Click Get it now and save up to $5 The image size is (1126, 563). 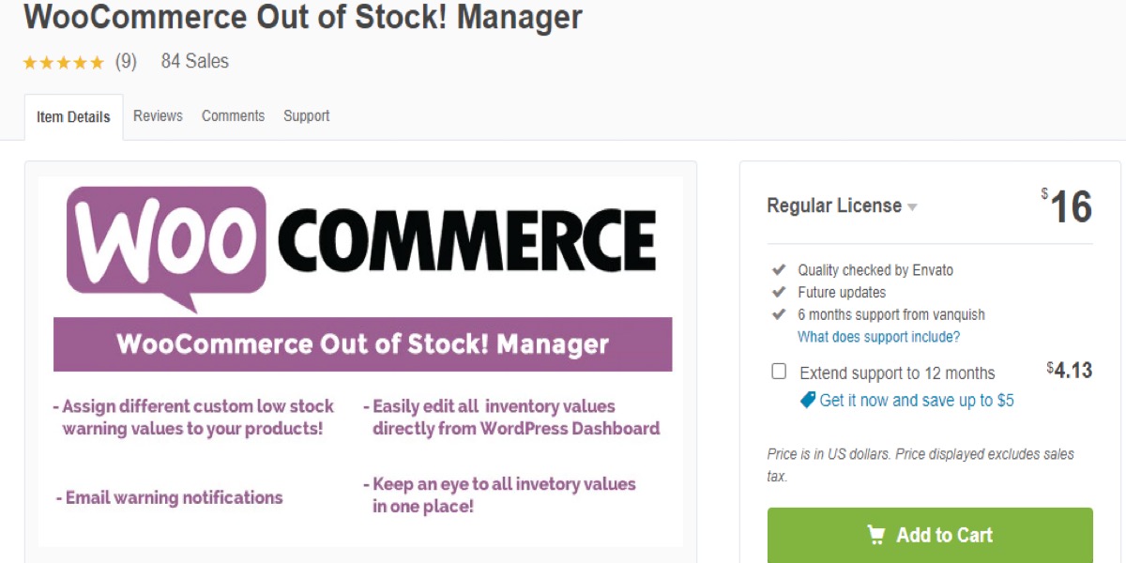tap(916, 401)
